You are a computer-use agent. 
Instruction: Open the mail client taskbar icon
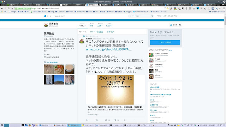[x=26, y=125]
